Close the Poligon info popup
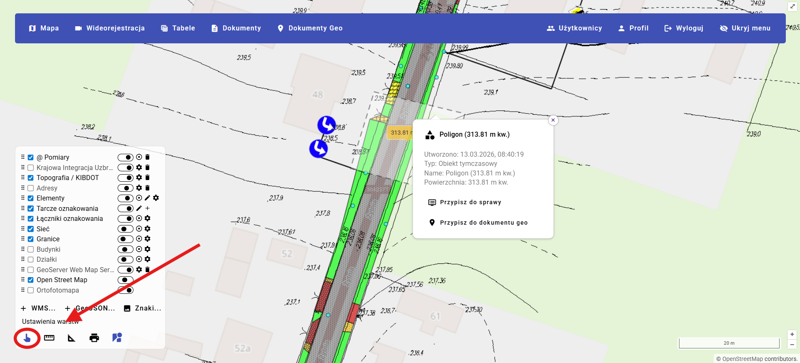The height and width of the screenshot is (363, 800). coord(553,120)
